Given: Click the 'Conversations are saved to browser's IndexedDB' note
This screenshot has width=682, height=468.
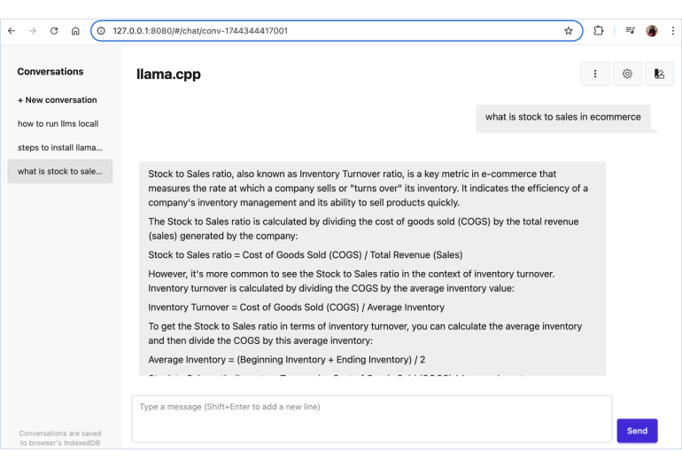Looking at the screenshot, I should (60, 438).
